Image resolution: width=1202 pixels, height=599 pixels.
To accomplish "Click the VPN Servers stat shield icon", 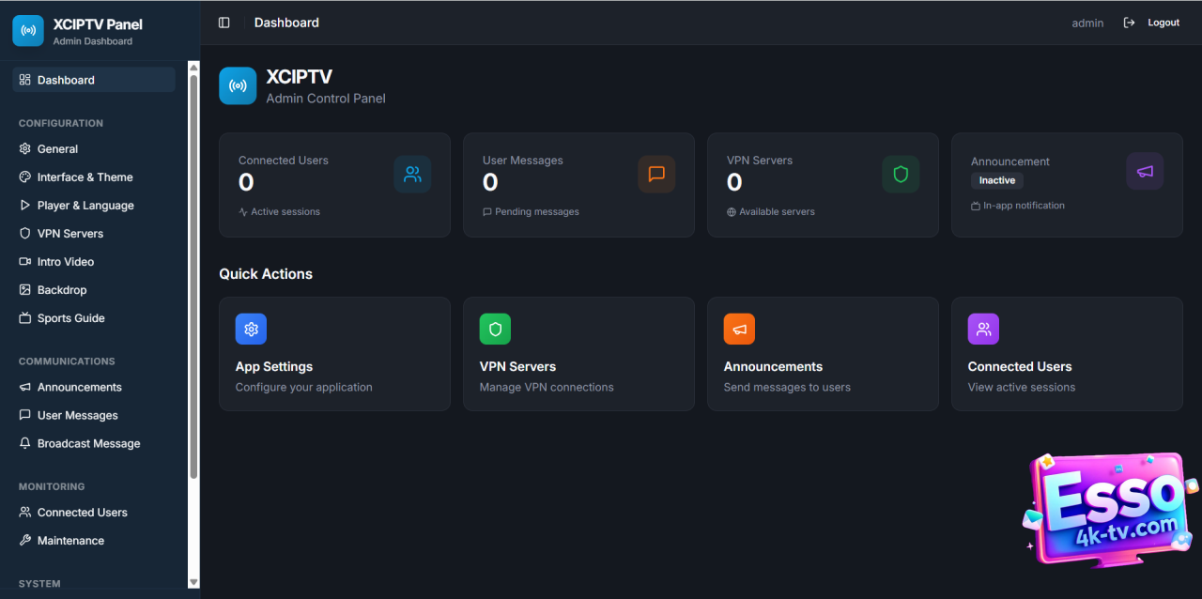I will tap(901, 175).
